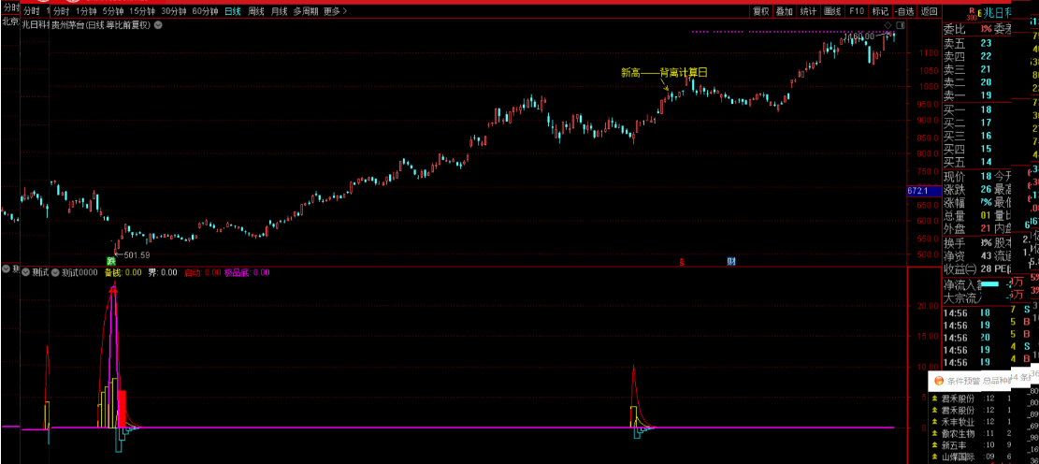Click the 净流入 cyan bar
This screenshot has height=464, width=1039.
click(x=989, y=284)
